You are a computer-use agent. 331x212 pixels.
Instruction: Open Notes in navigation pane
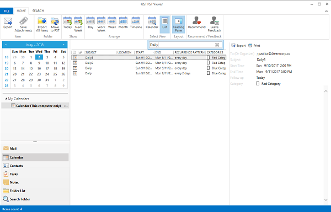pyautogui.click(x=35, y=182)
